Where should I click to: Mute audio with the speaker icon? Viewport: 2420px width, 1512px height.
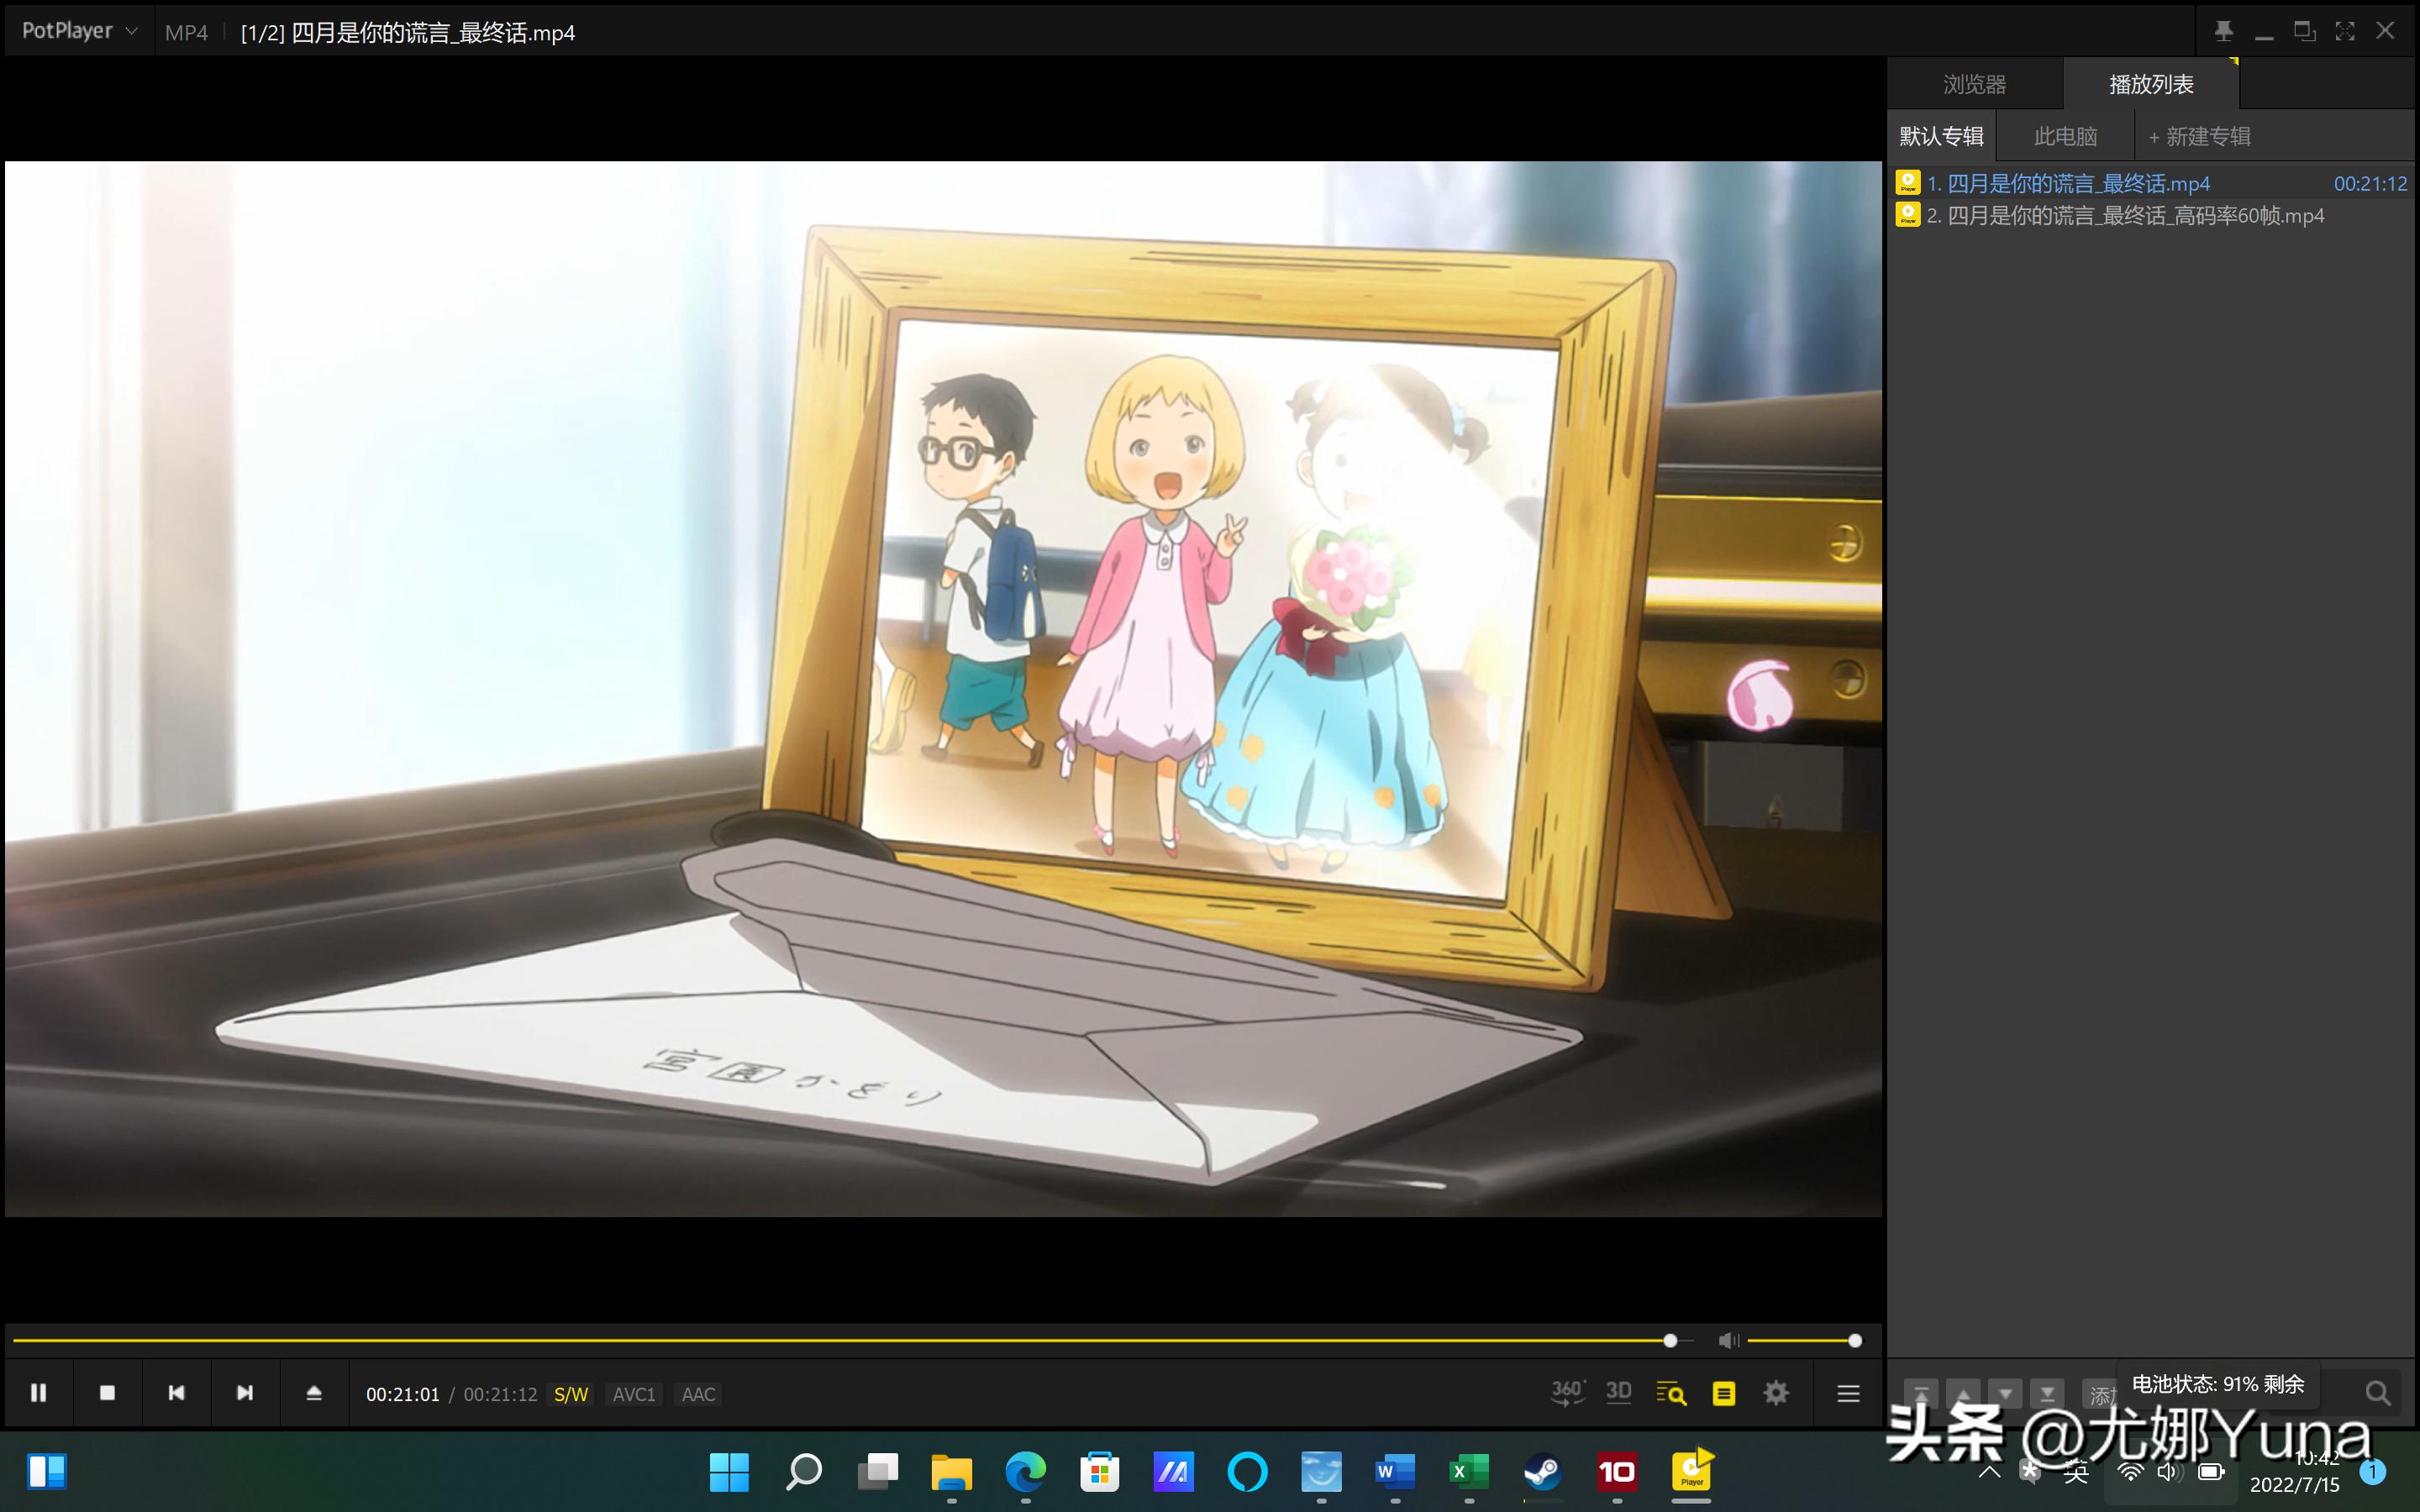click(x=1728, y=1341)
